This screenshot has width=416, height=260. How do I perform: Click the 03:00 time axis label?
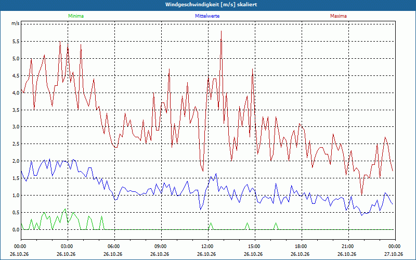coord(68,246)
